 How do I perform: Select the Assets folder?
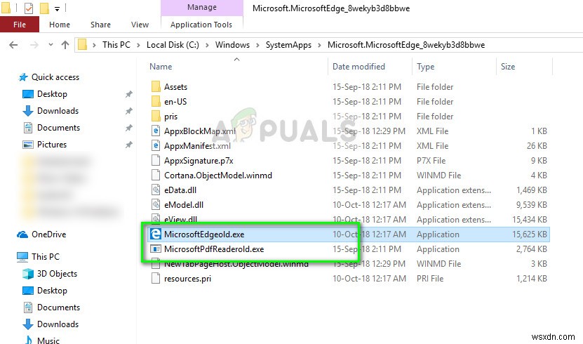click(175, 87)
